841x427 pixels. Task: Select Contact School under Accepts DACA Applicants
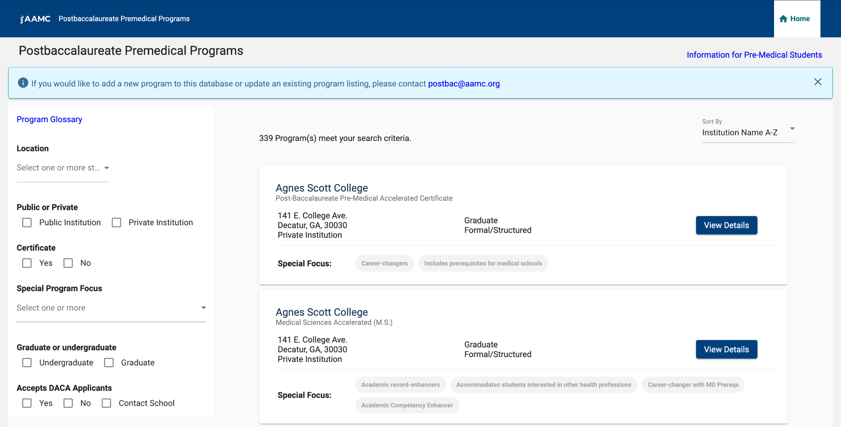[x=106, y=403]
